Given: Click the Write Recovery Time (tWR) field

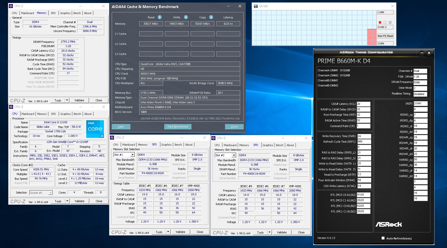Looking at the screenshot, I should click(364, 136).
